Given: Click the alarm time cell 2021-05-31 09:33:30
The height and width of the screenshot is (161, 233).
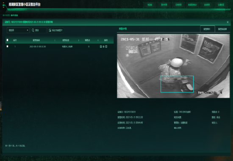Looking at the screenshot, I should pyautogui.click(x=38, y=46).
